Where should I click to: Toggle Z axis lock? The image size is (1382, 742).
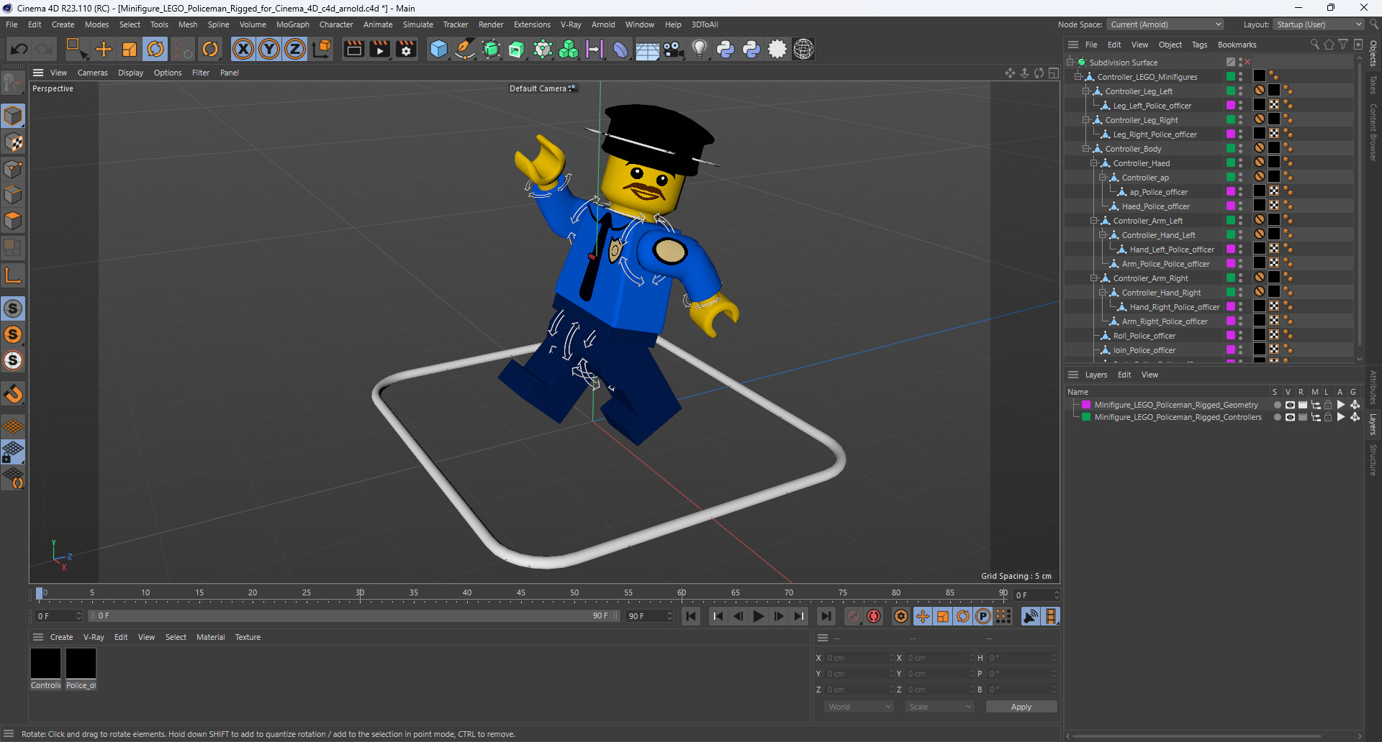point(295,49)
